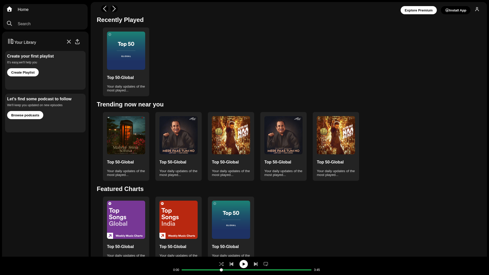Viewport: 489px width, 275px height.
Task: Open Recently Played Top 50 Global cover
Action: click(126, 51)
